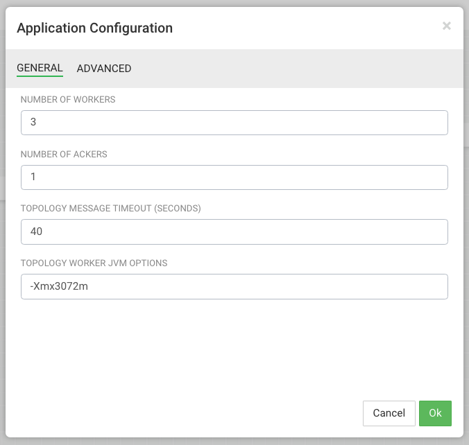
Task: Switch to the ADVANCED tab
Action: pyautogui.click(x=104, y=69)
